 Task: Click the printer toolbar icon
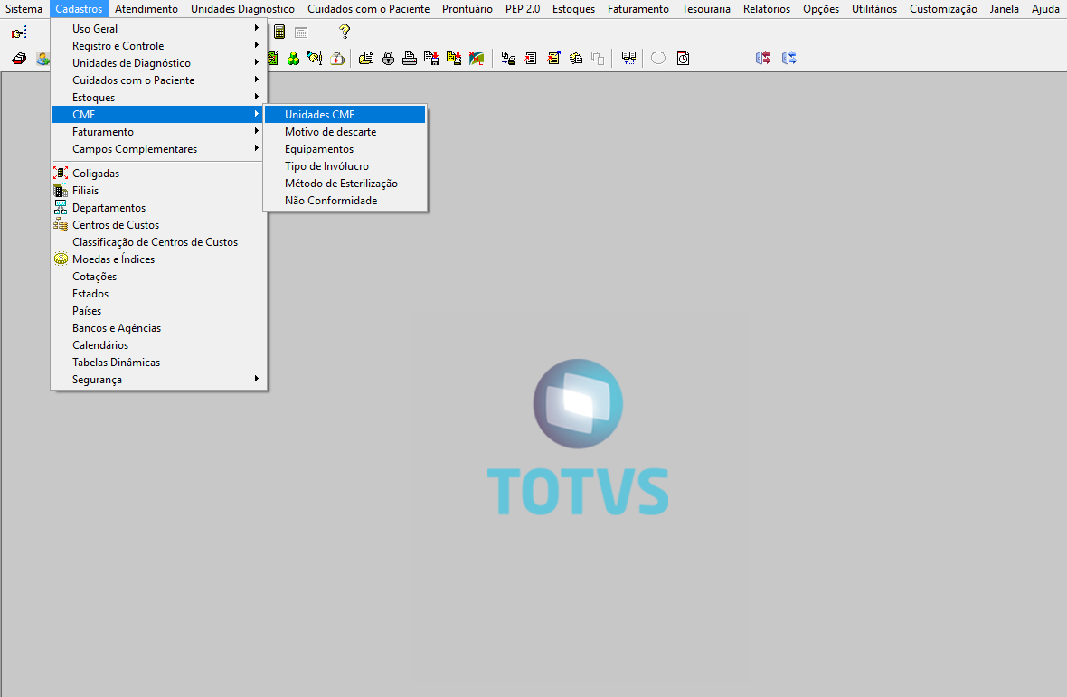410,59
